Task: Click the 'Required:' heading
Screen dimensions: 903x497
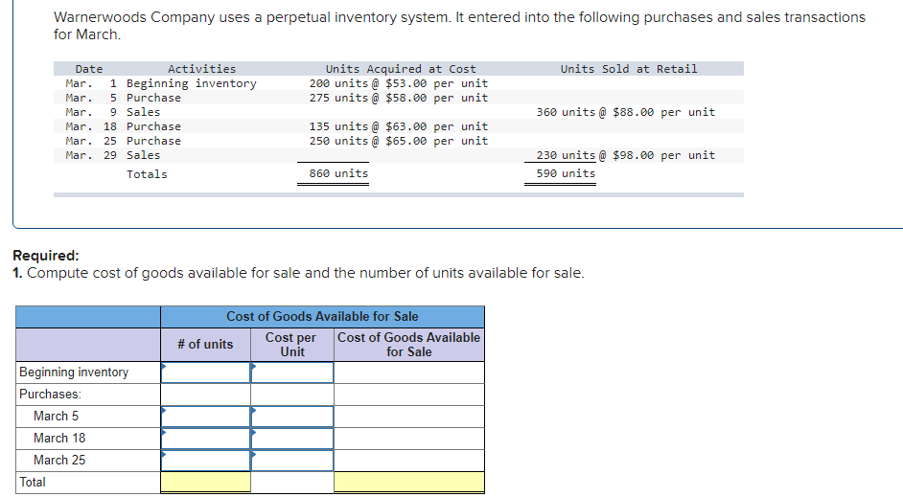Action: (x=46, y=256)
